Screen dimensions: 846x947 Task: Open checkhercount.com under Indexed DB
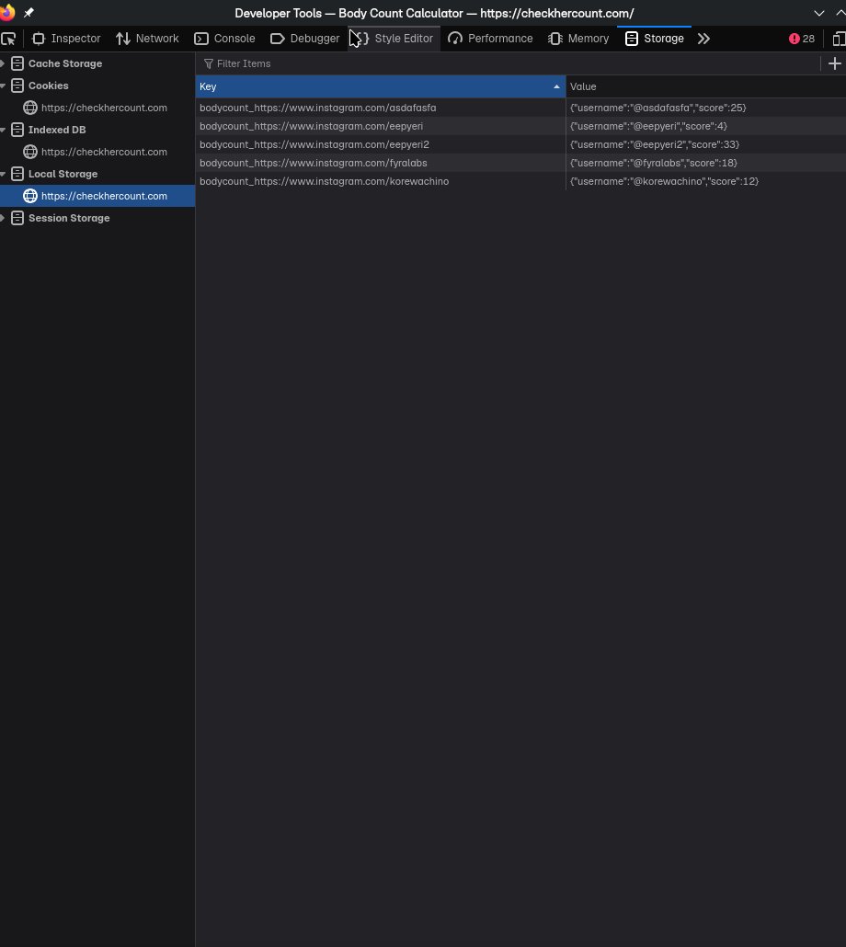click(x=104, y=153)
